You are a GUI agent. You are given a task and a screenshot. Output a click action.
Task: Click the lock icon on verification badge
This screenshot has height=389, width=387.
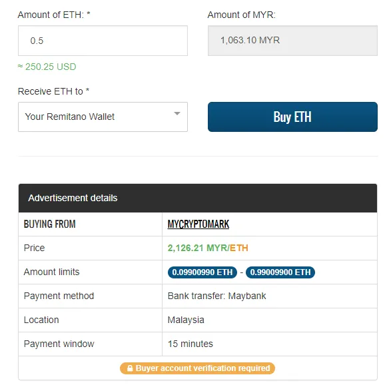pyautogui.click(x=130, y=368)
